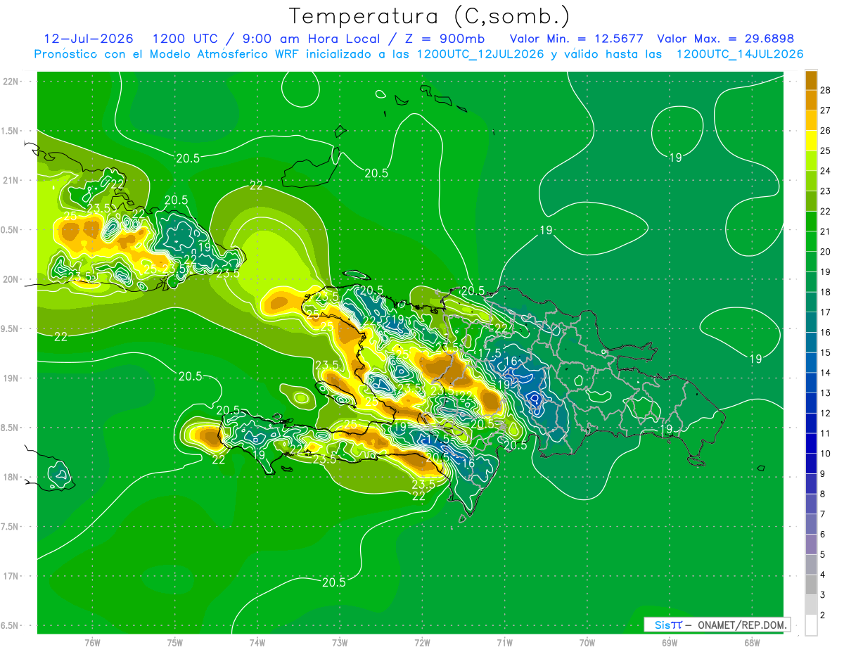This screenshot has height=652, width=844.
Task: Click legend swatch between 25 and 26
Action: (811, 141)
